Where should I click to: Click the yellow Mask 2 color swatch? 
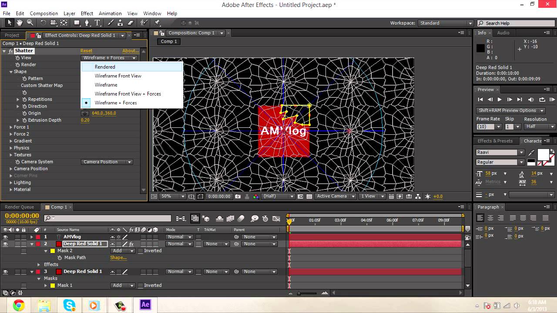pyautogui.click(x=53, y=251)
